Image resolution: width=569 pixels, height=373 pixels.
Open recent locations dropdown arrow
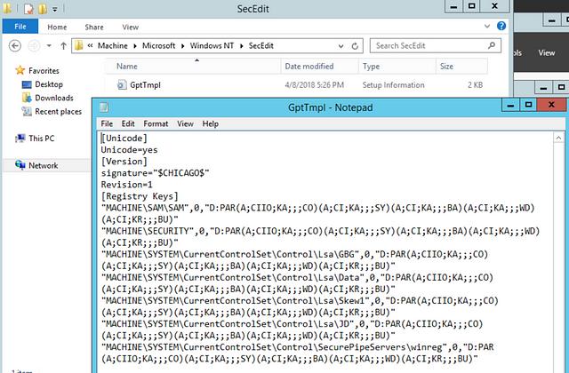coord(49,45)
